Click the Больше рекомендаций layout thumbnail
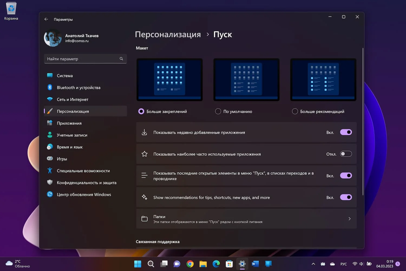406x271 pixels. click(x=323, y=80)
